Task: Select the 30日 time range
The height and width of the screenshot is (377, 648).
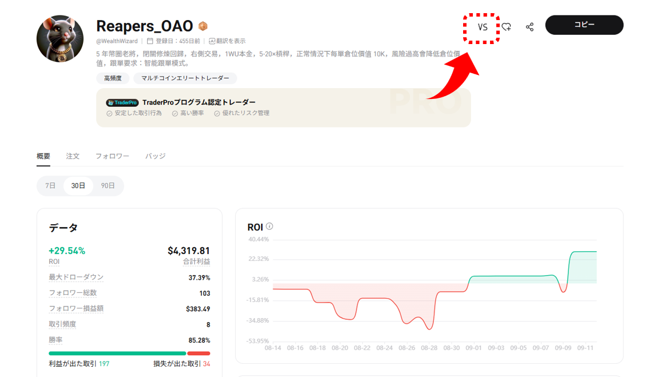Action: coord(78,186)
